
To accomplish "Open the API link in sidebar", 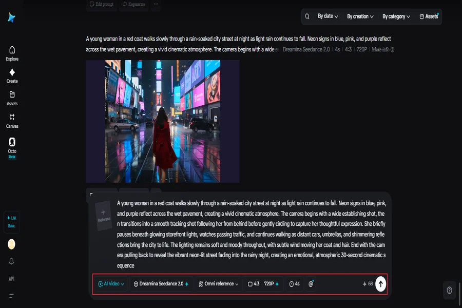I will point(11,279).
